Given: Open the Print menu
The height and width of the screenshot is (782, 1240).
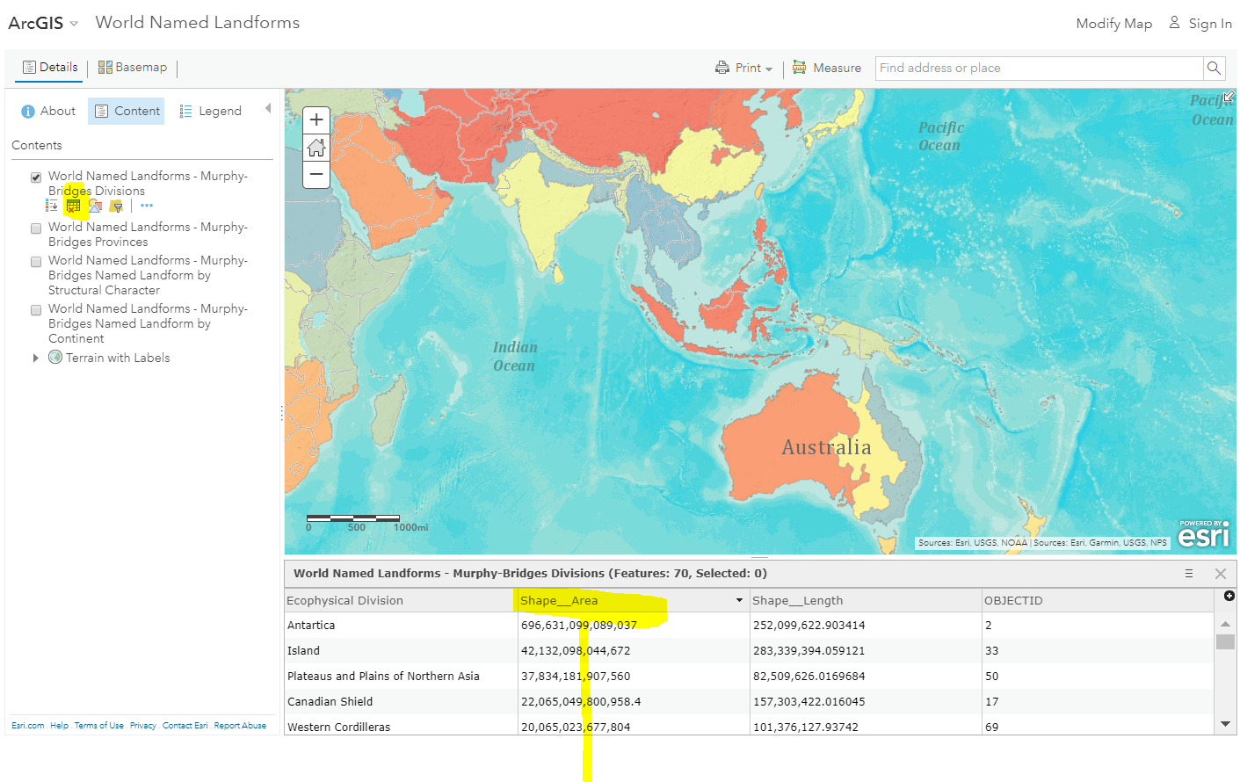Looking at the screenshot, I should coord(743,68).
